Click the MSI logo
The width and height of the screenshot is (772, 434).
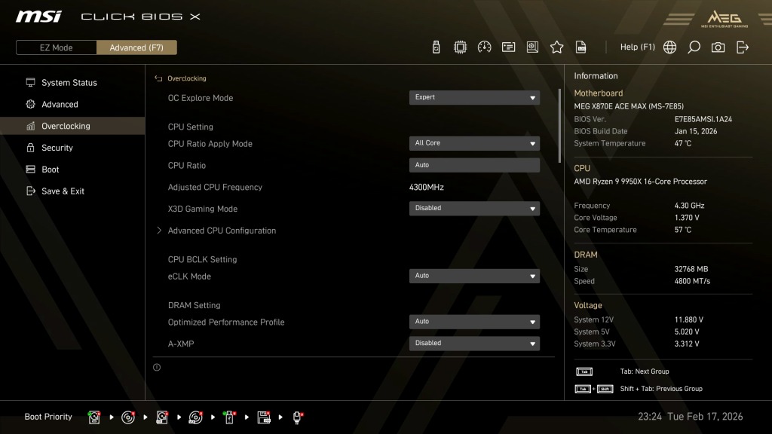38,17
